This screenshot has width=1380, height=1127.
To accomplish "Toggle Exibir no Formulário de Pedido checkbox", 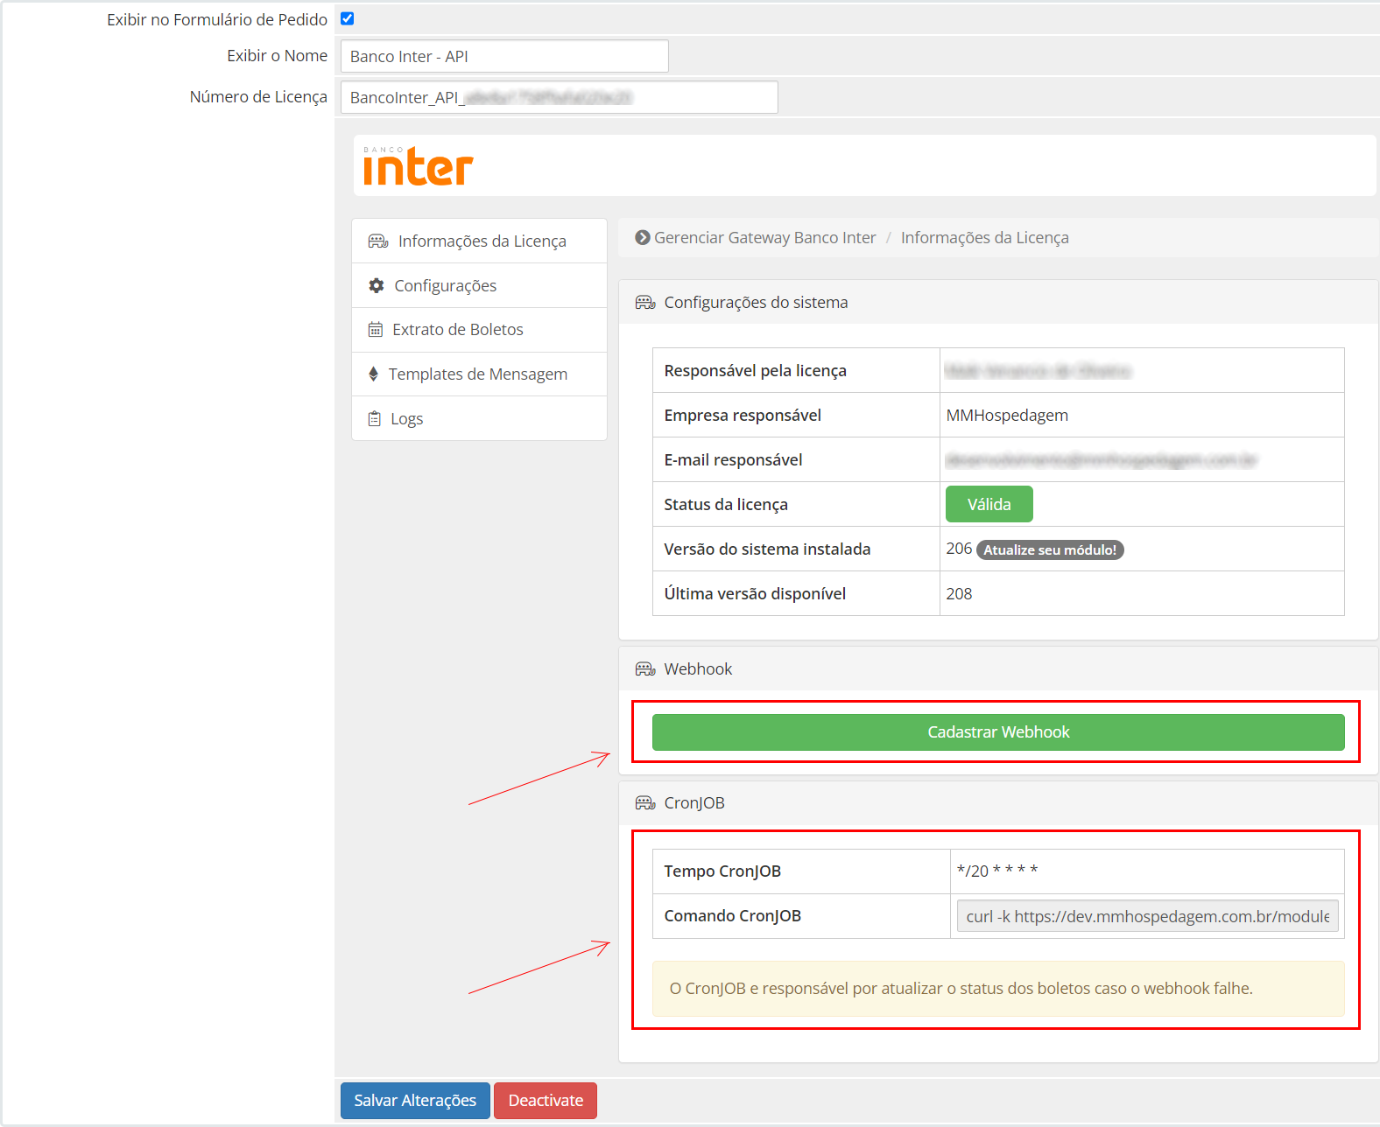I will [x=348, y=18].
